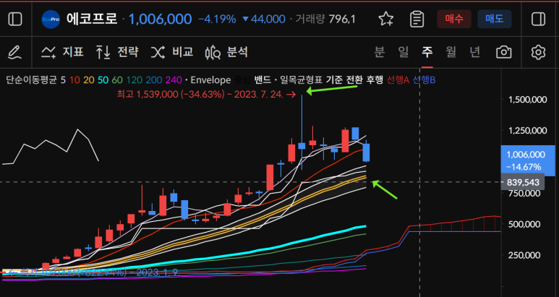The image size is (559, 297).
Task: Open 비교 compare tool
Action: [x=172, y=52]
